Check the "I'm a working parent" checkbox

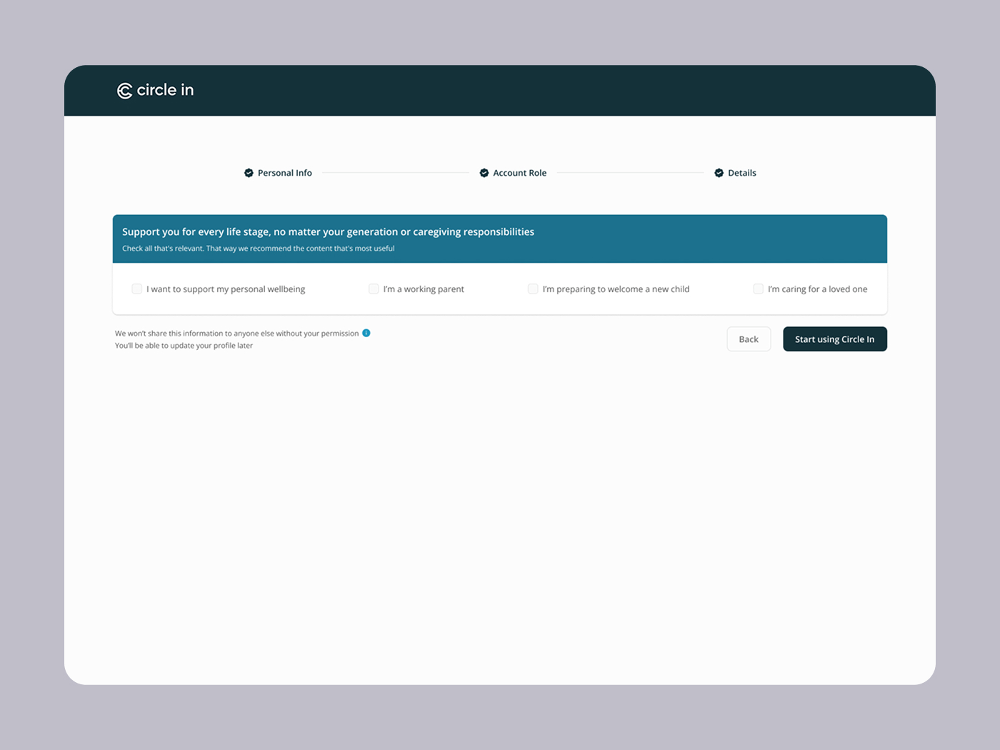pyautogui.click(x=374, y=289)
